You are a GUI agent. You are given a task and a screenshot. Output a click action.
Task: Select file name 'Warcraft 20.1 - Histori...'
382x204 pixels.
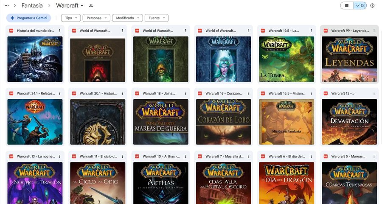98,93
